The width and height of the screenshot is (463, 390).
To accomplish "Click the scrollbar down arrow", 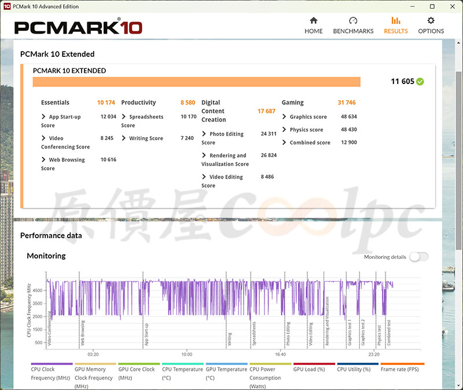I will (x=458, y=386).
